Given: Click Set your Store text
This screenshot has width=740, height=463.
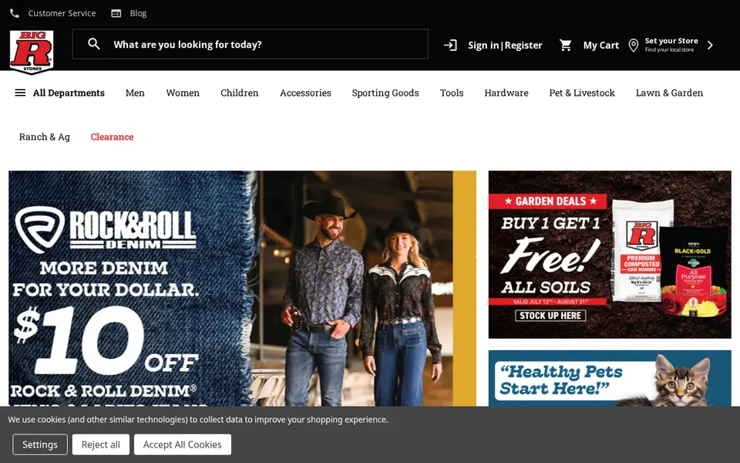Looking at the screenshot, I should [671, 41].
